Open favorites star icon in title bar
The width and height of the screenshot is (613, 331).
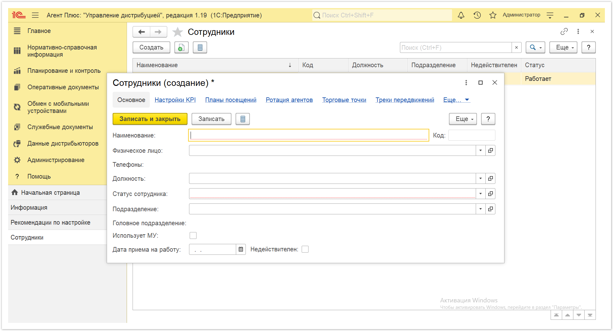[493, 15]
